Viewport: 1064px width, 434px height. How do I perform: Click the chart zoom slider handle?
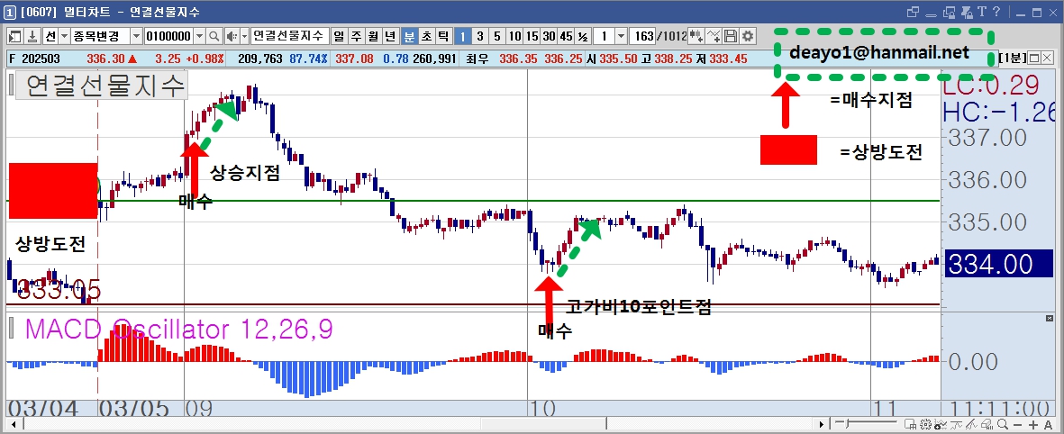[x=847, y=424]
